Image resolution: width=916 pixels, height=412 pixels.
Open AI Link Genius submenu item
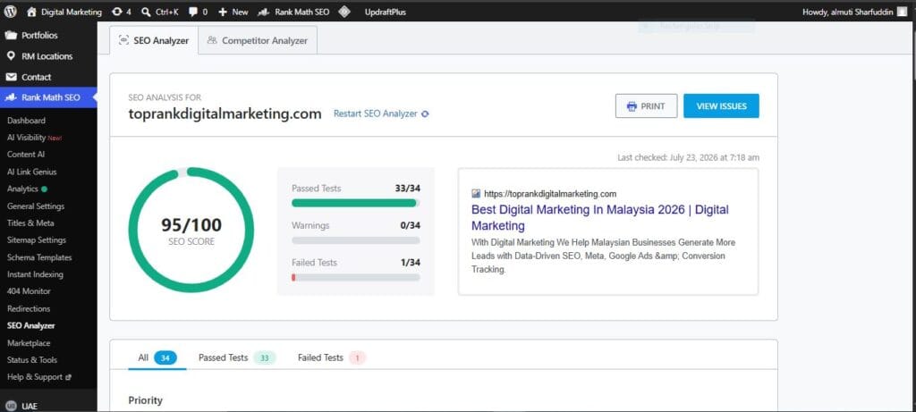[31, 172]
